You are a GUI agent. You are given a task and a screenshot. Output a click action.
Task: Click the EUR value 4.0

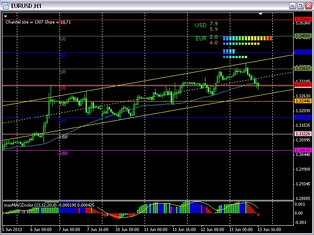point(214,43)
